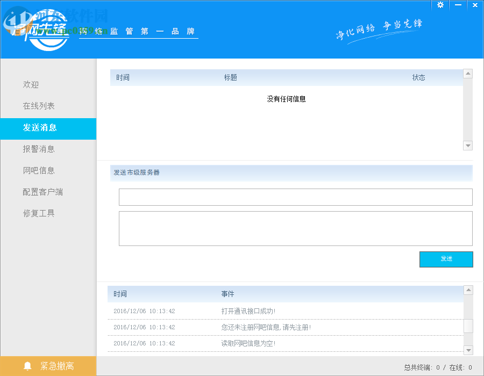
Task: Click the up arrow on event log scrollbar
Action: pos(467,290)
